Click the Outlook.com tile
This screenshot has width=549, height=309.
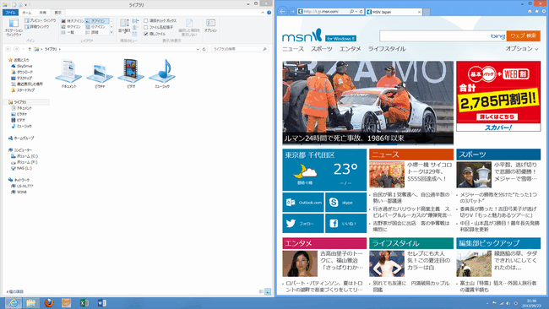pyautogui.click(x=303, y=203)
